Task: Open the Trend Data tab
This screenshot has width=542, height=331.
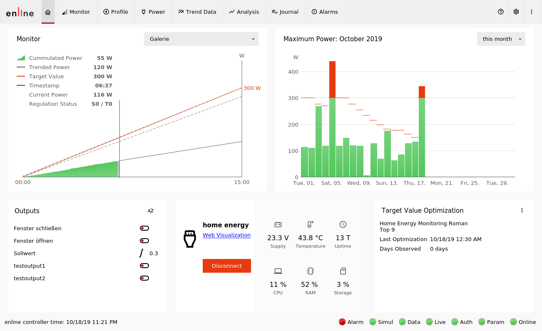Action: [197, 12]
